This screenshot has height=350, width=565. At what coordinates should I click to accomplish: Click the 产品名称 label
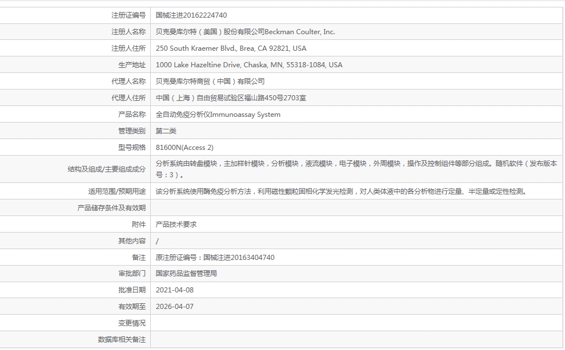(132, 115)
